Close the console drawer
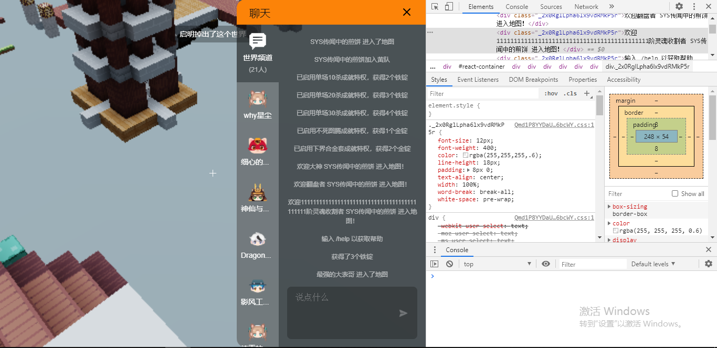 [x=708, y=250]
